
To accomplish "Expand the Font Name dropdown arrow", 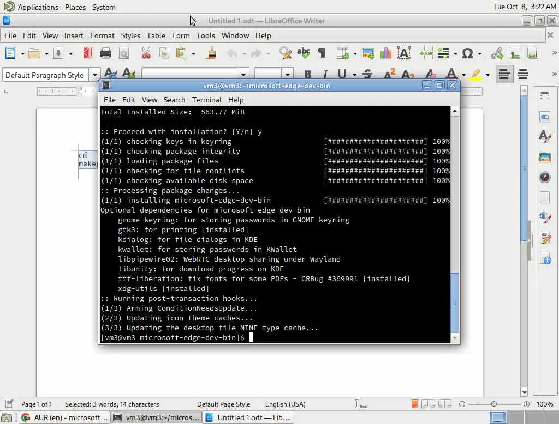I will click(x=243, y=75).
